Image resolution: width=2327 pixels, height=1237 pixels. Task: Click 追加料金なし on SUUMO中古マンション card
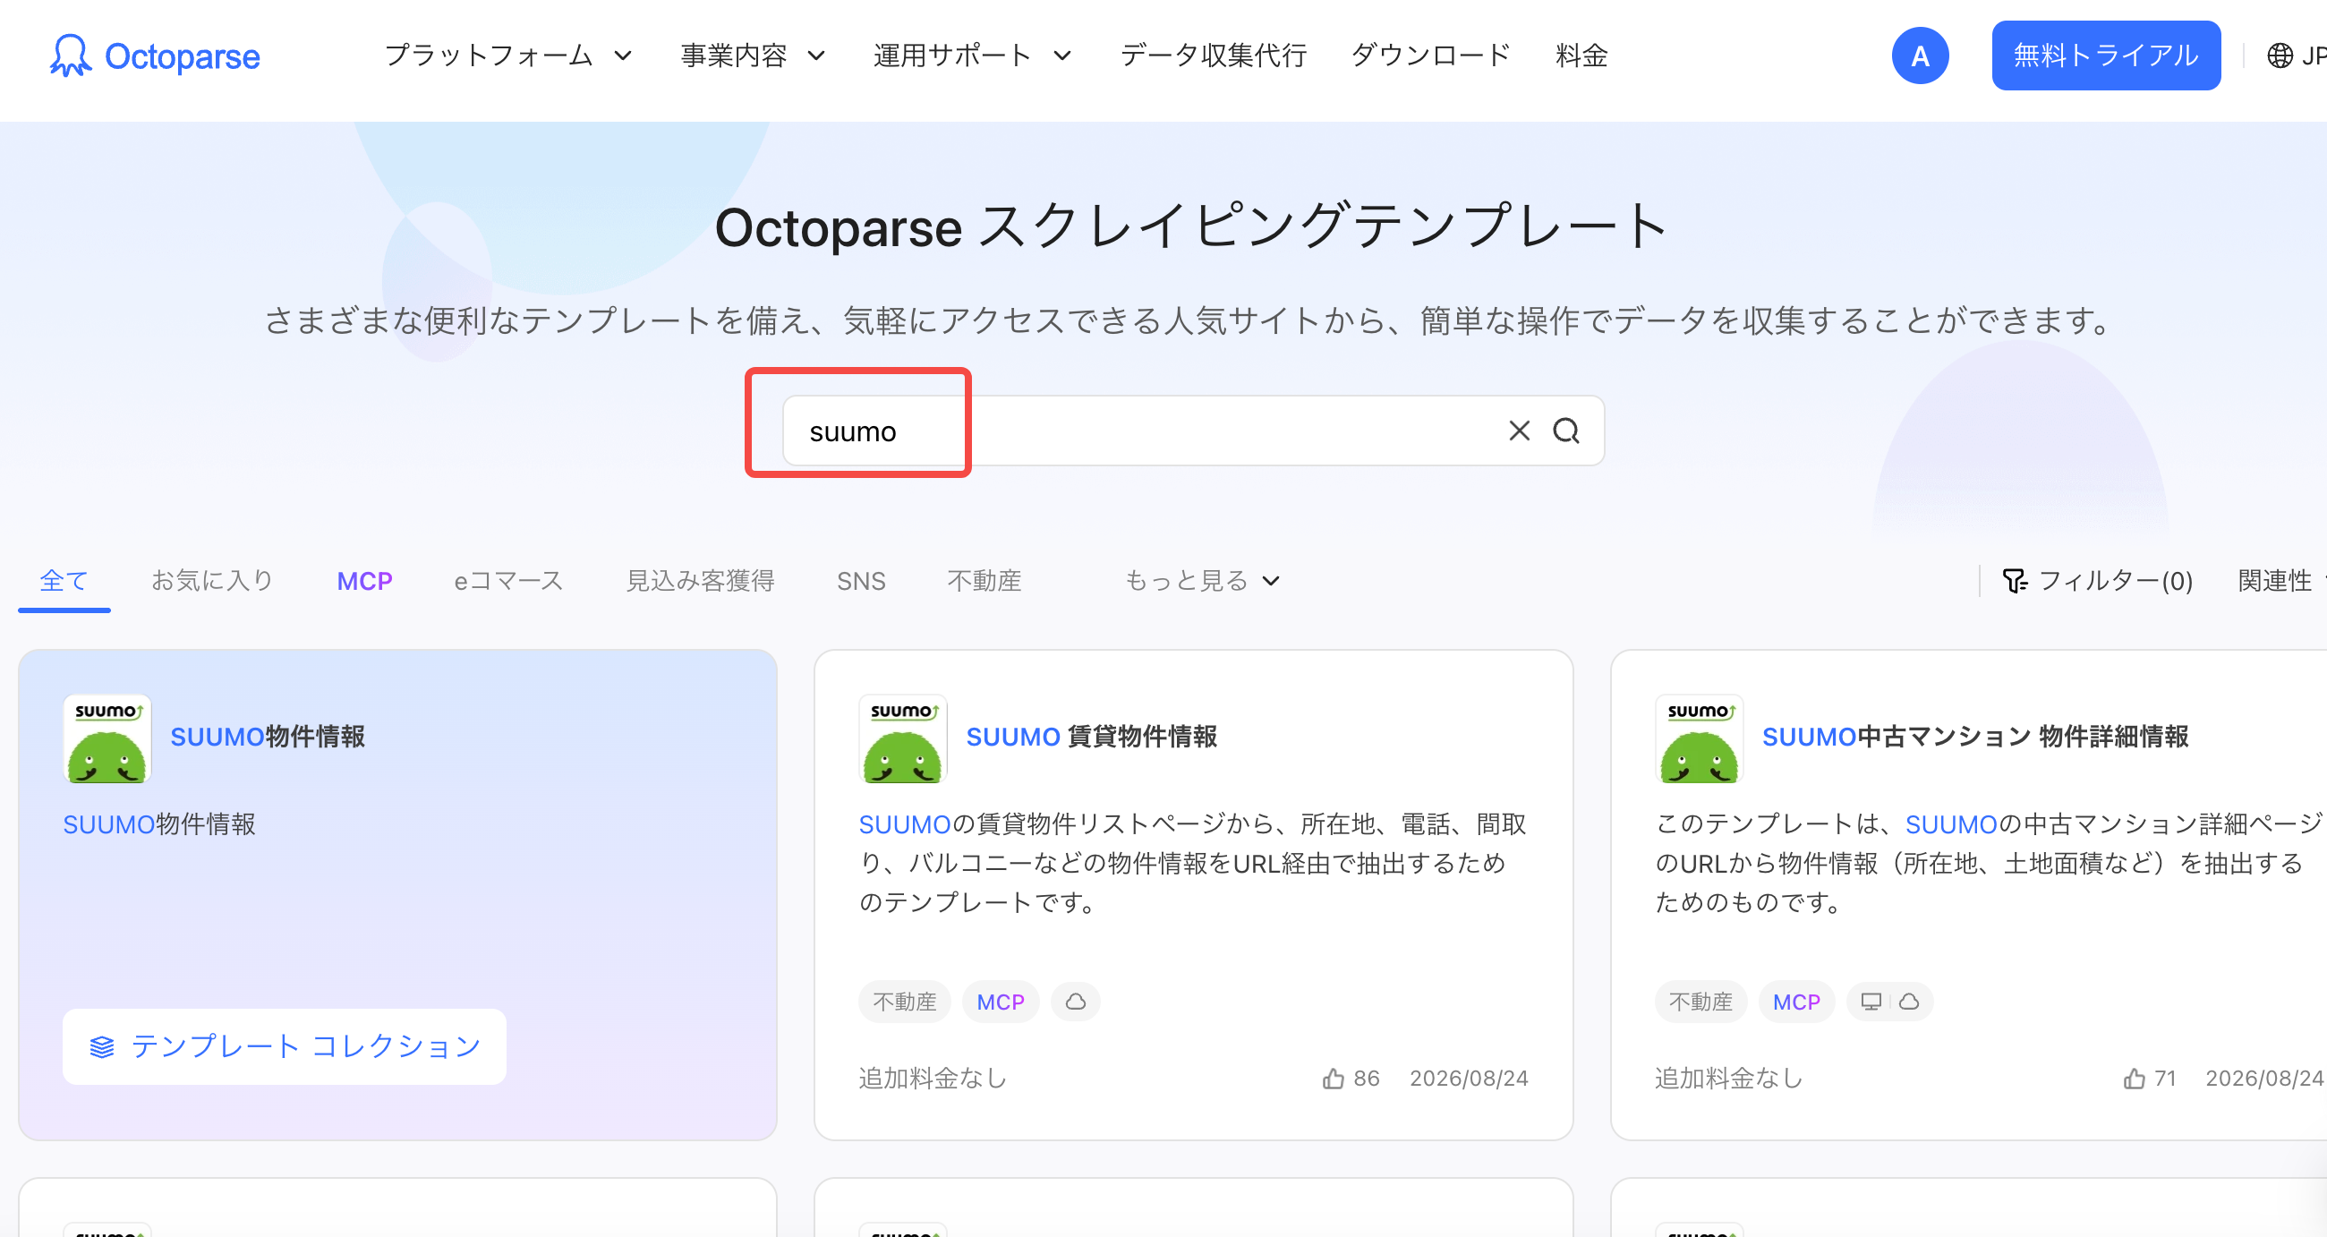[1728, 1078]
